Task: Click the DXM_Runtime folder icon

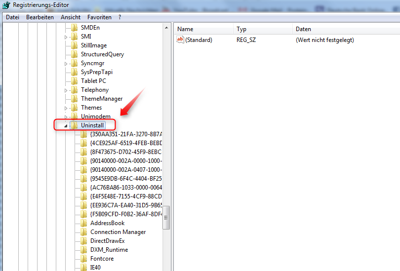Action: point(83,250)
